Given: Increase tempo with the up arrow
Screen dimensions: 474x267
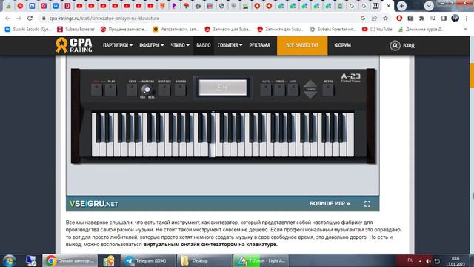Looking at the screenshot, I should [x=310, y=84].
